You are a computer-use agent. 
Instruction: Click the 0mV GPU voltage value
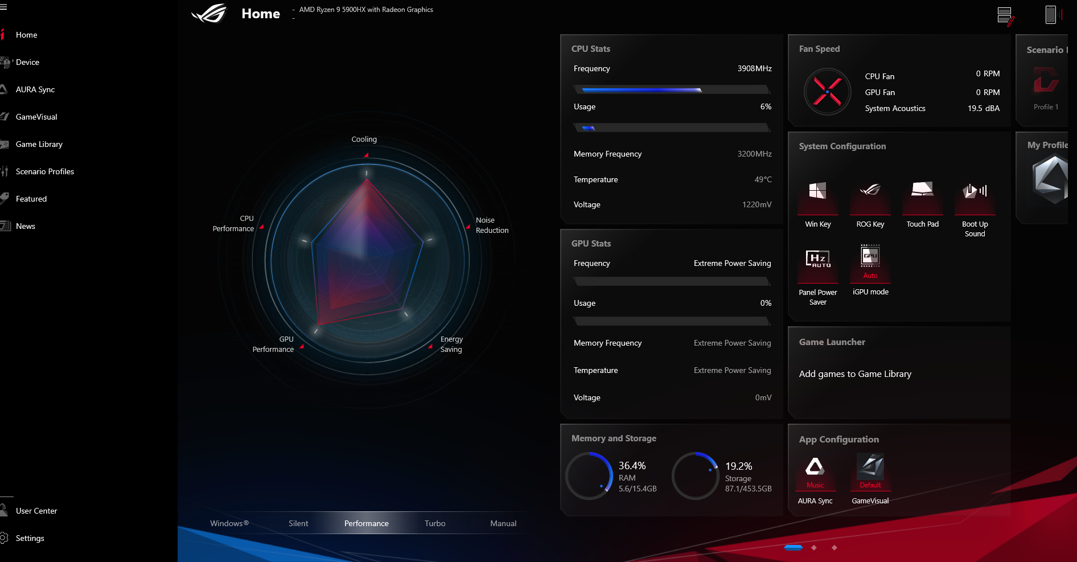tap(763, 397)
